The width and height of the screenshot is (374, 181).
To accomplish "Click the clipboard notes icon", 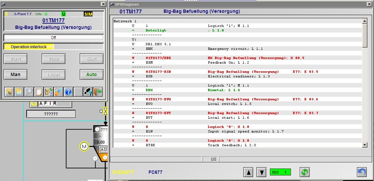I will point(39,92).
